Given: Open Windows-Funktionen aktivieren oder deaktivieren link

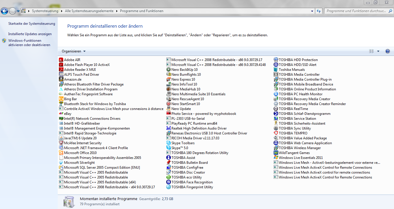Looking at the screenshot, I should pos(29,43).
